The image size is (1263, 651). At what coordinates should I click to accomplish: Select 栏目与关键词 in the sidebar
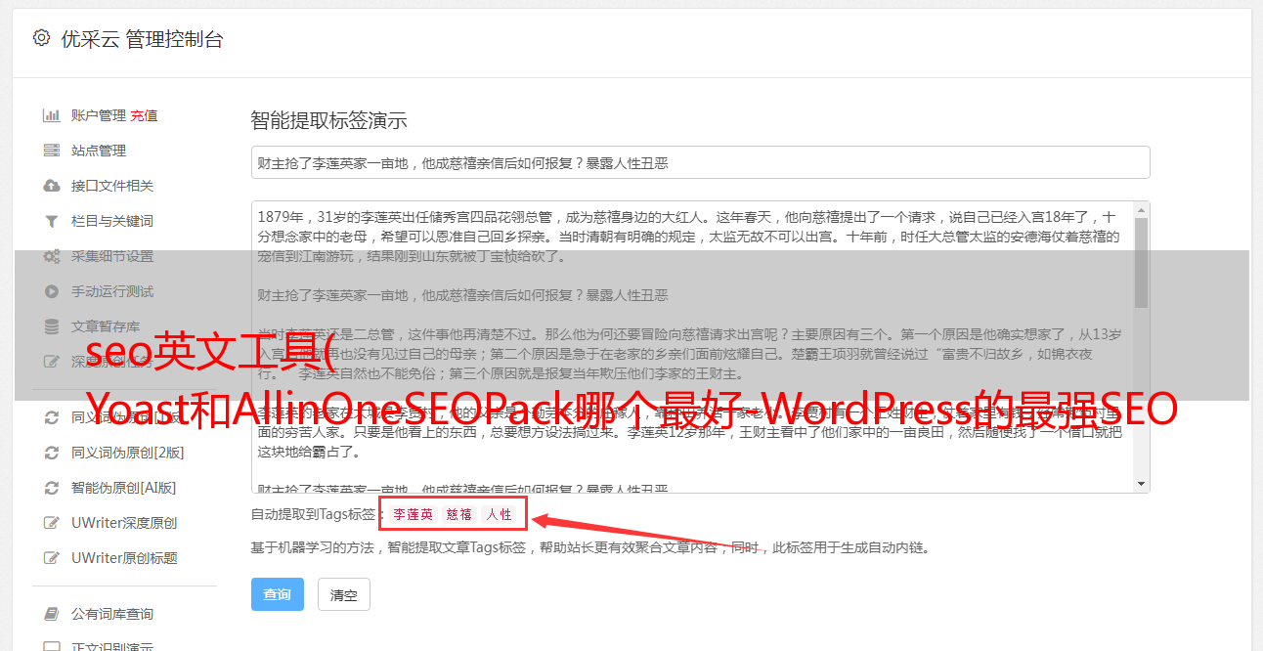[x=112, y=221]
